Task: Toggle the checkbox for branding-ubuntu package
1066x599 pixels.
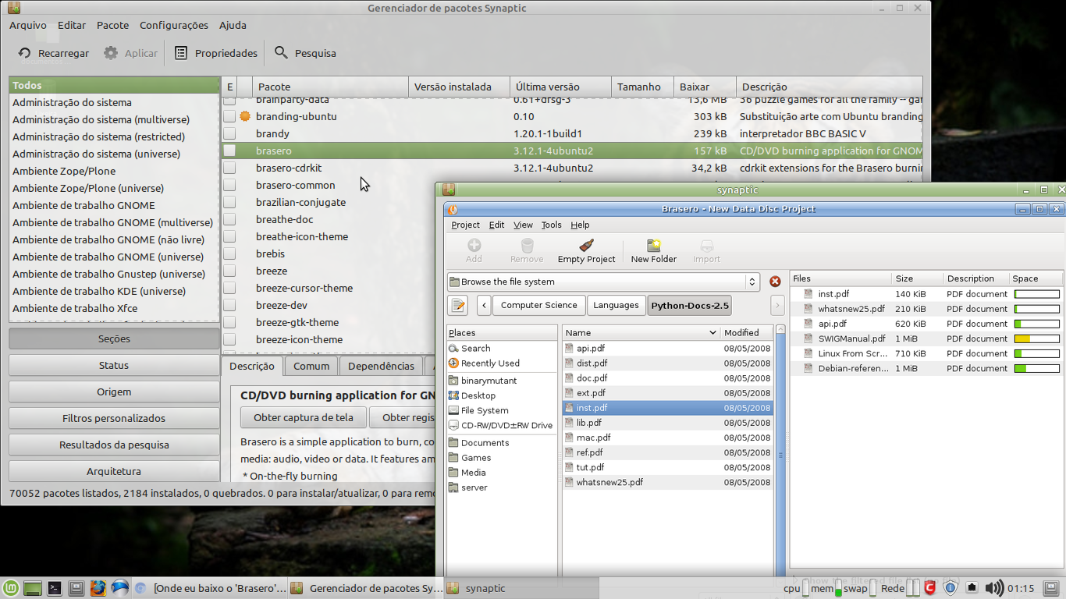Action: [229, 116]
